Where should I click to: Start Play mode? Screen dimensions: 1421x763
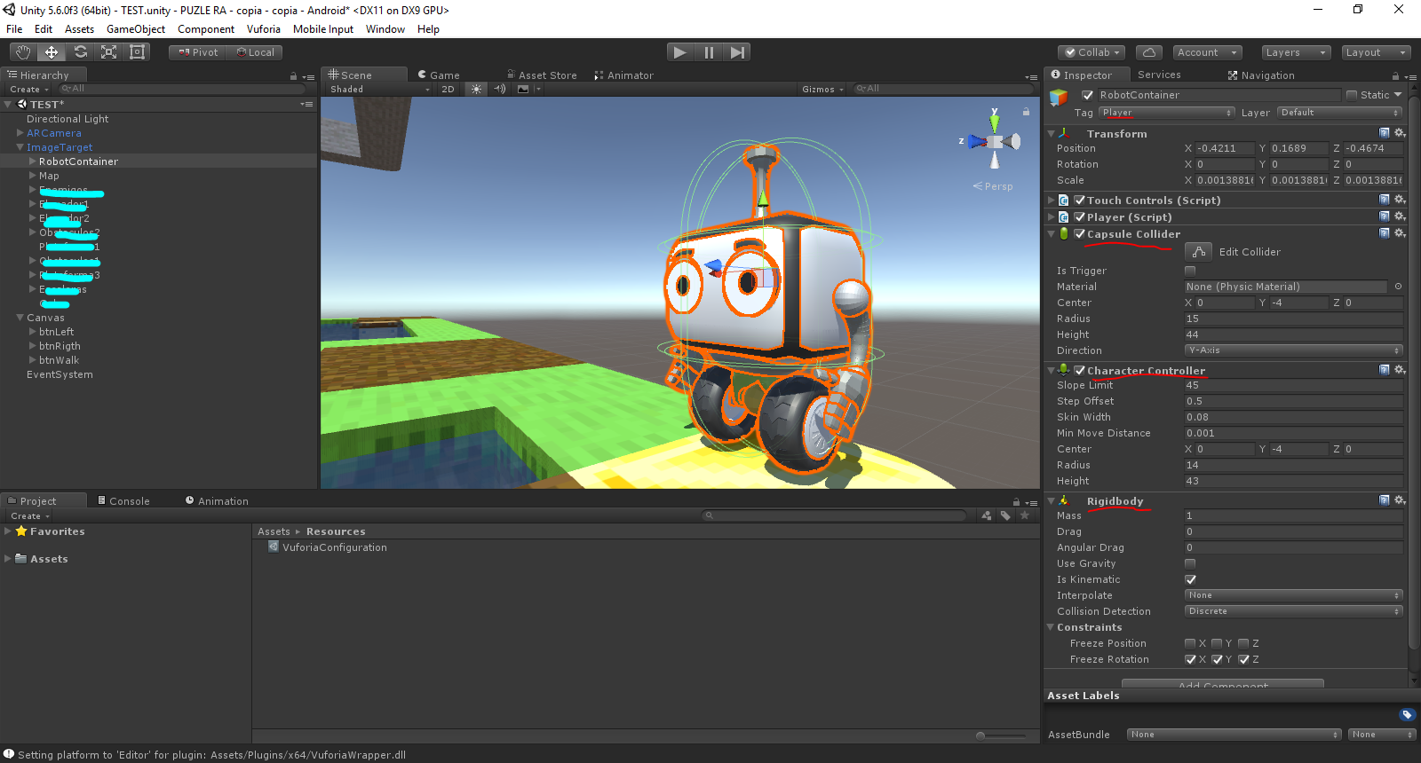(680, 52)
